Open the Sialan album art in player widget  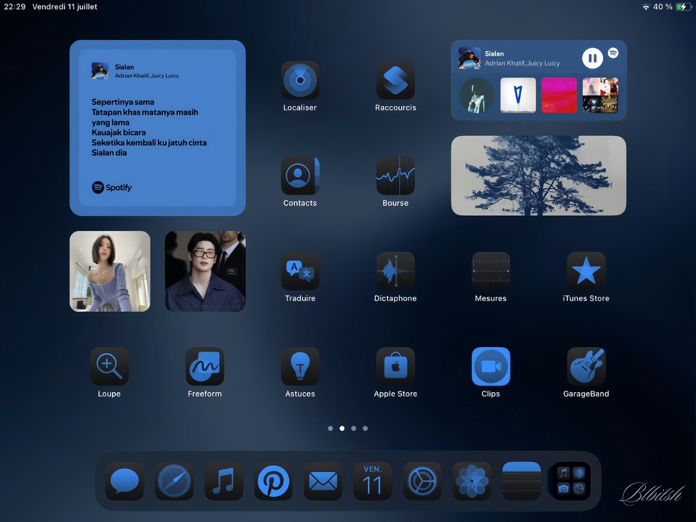[469, 58]
